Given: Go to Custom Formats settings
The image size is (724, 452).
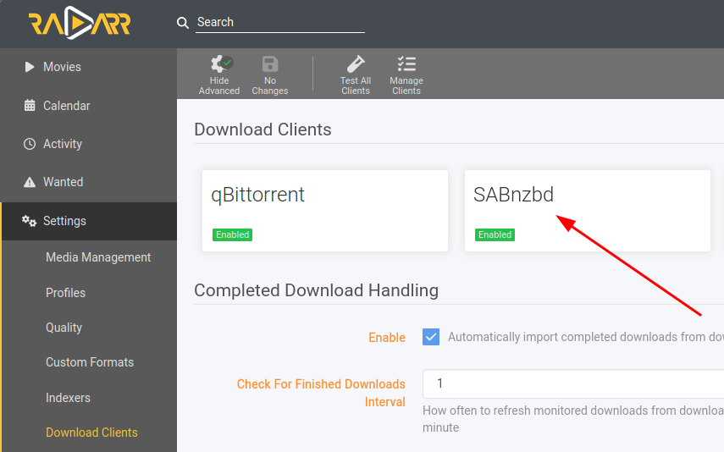Looking at the screenshot, I should pos(90,362).
